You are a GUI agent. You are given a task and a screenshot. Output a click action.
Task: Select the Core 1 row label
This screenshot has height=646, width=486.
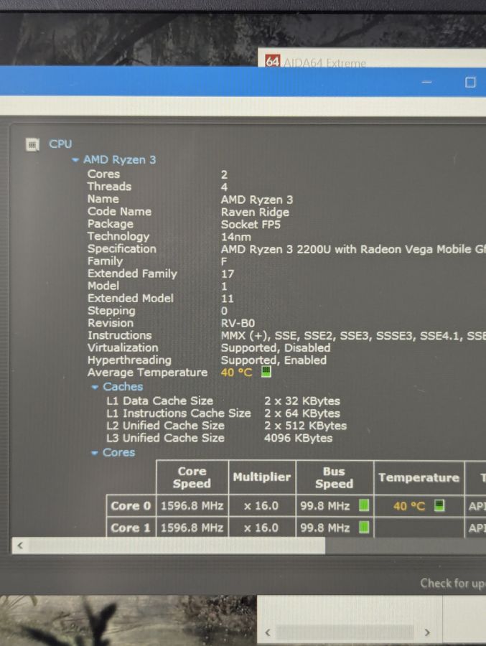[131, 528]
